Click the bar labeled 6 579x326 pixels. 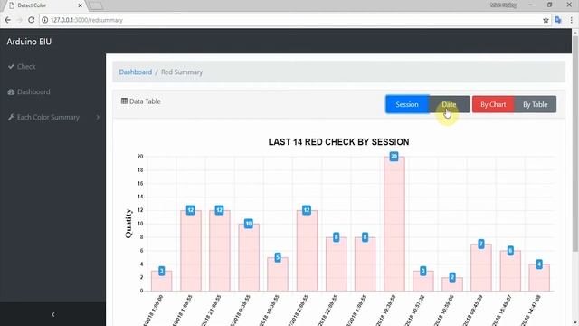(x=510, y=271)
